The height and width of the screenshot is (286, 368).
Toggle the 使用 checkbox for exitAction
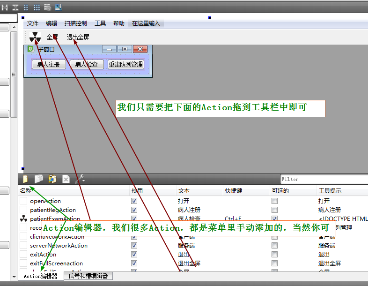[134, 255]
